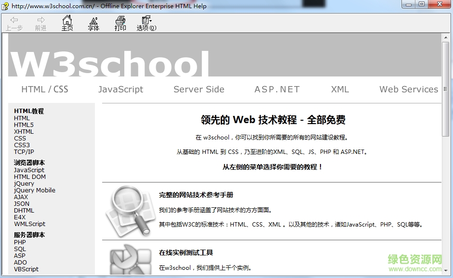Screen dimensions: 453x278
Task: Click the help file icon in title bar
Action: pyautogui.click(x=5, y=5)
